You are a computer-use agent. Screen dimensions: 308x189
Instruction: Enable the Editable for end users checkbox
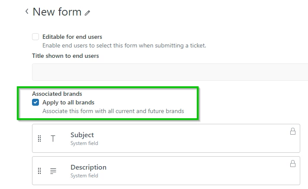35,37
